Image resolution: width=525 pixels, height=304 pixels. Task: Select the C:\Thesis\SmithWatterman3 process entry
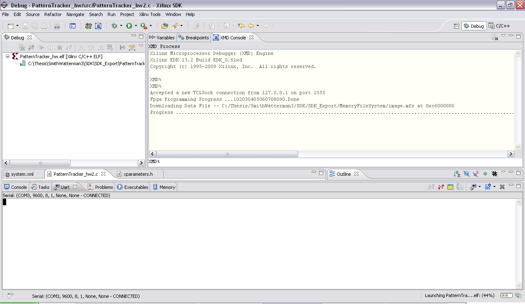tap(86, 64)
